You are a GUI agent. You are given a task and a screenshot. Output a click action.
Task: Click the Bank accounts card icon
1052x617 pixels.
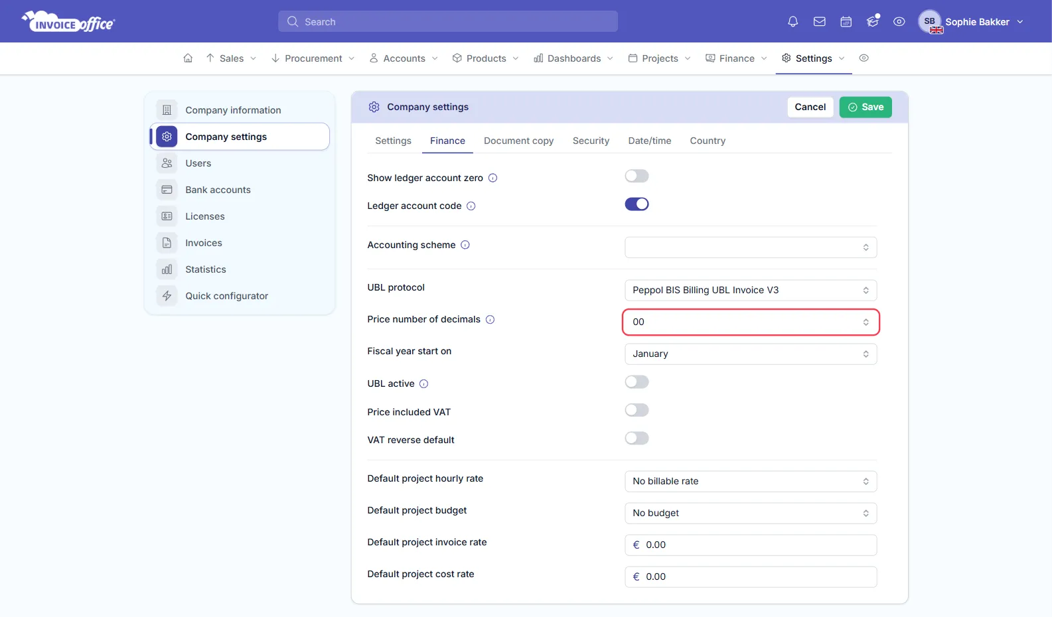click(x=167, y=190)
